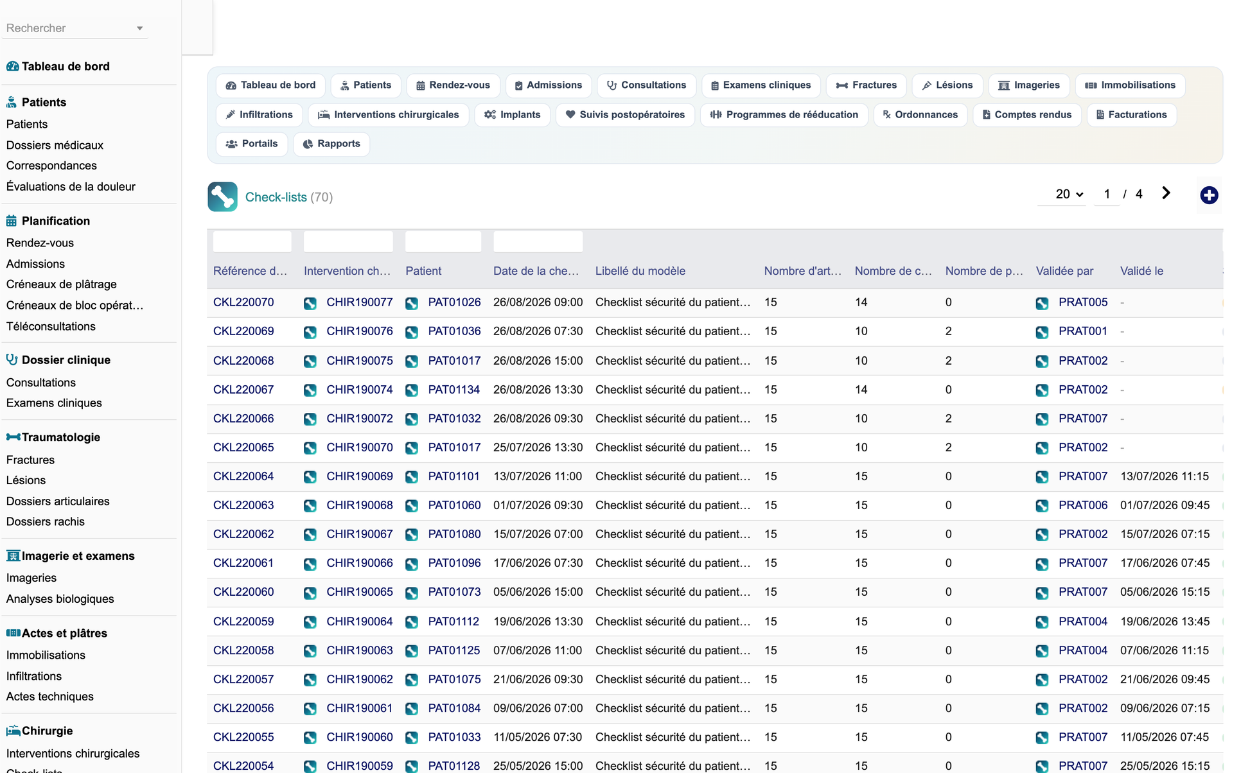1250x773 pixels.
Task: Open Créneaux de plâtrage in sidebar
Action: tap(61, 284)
